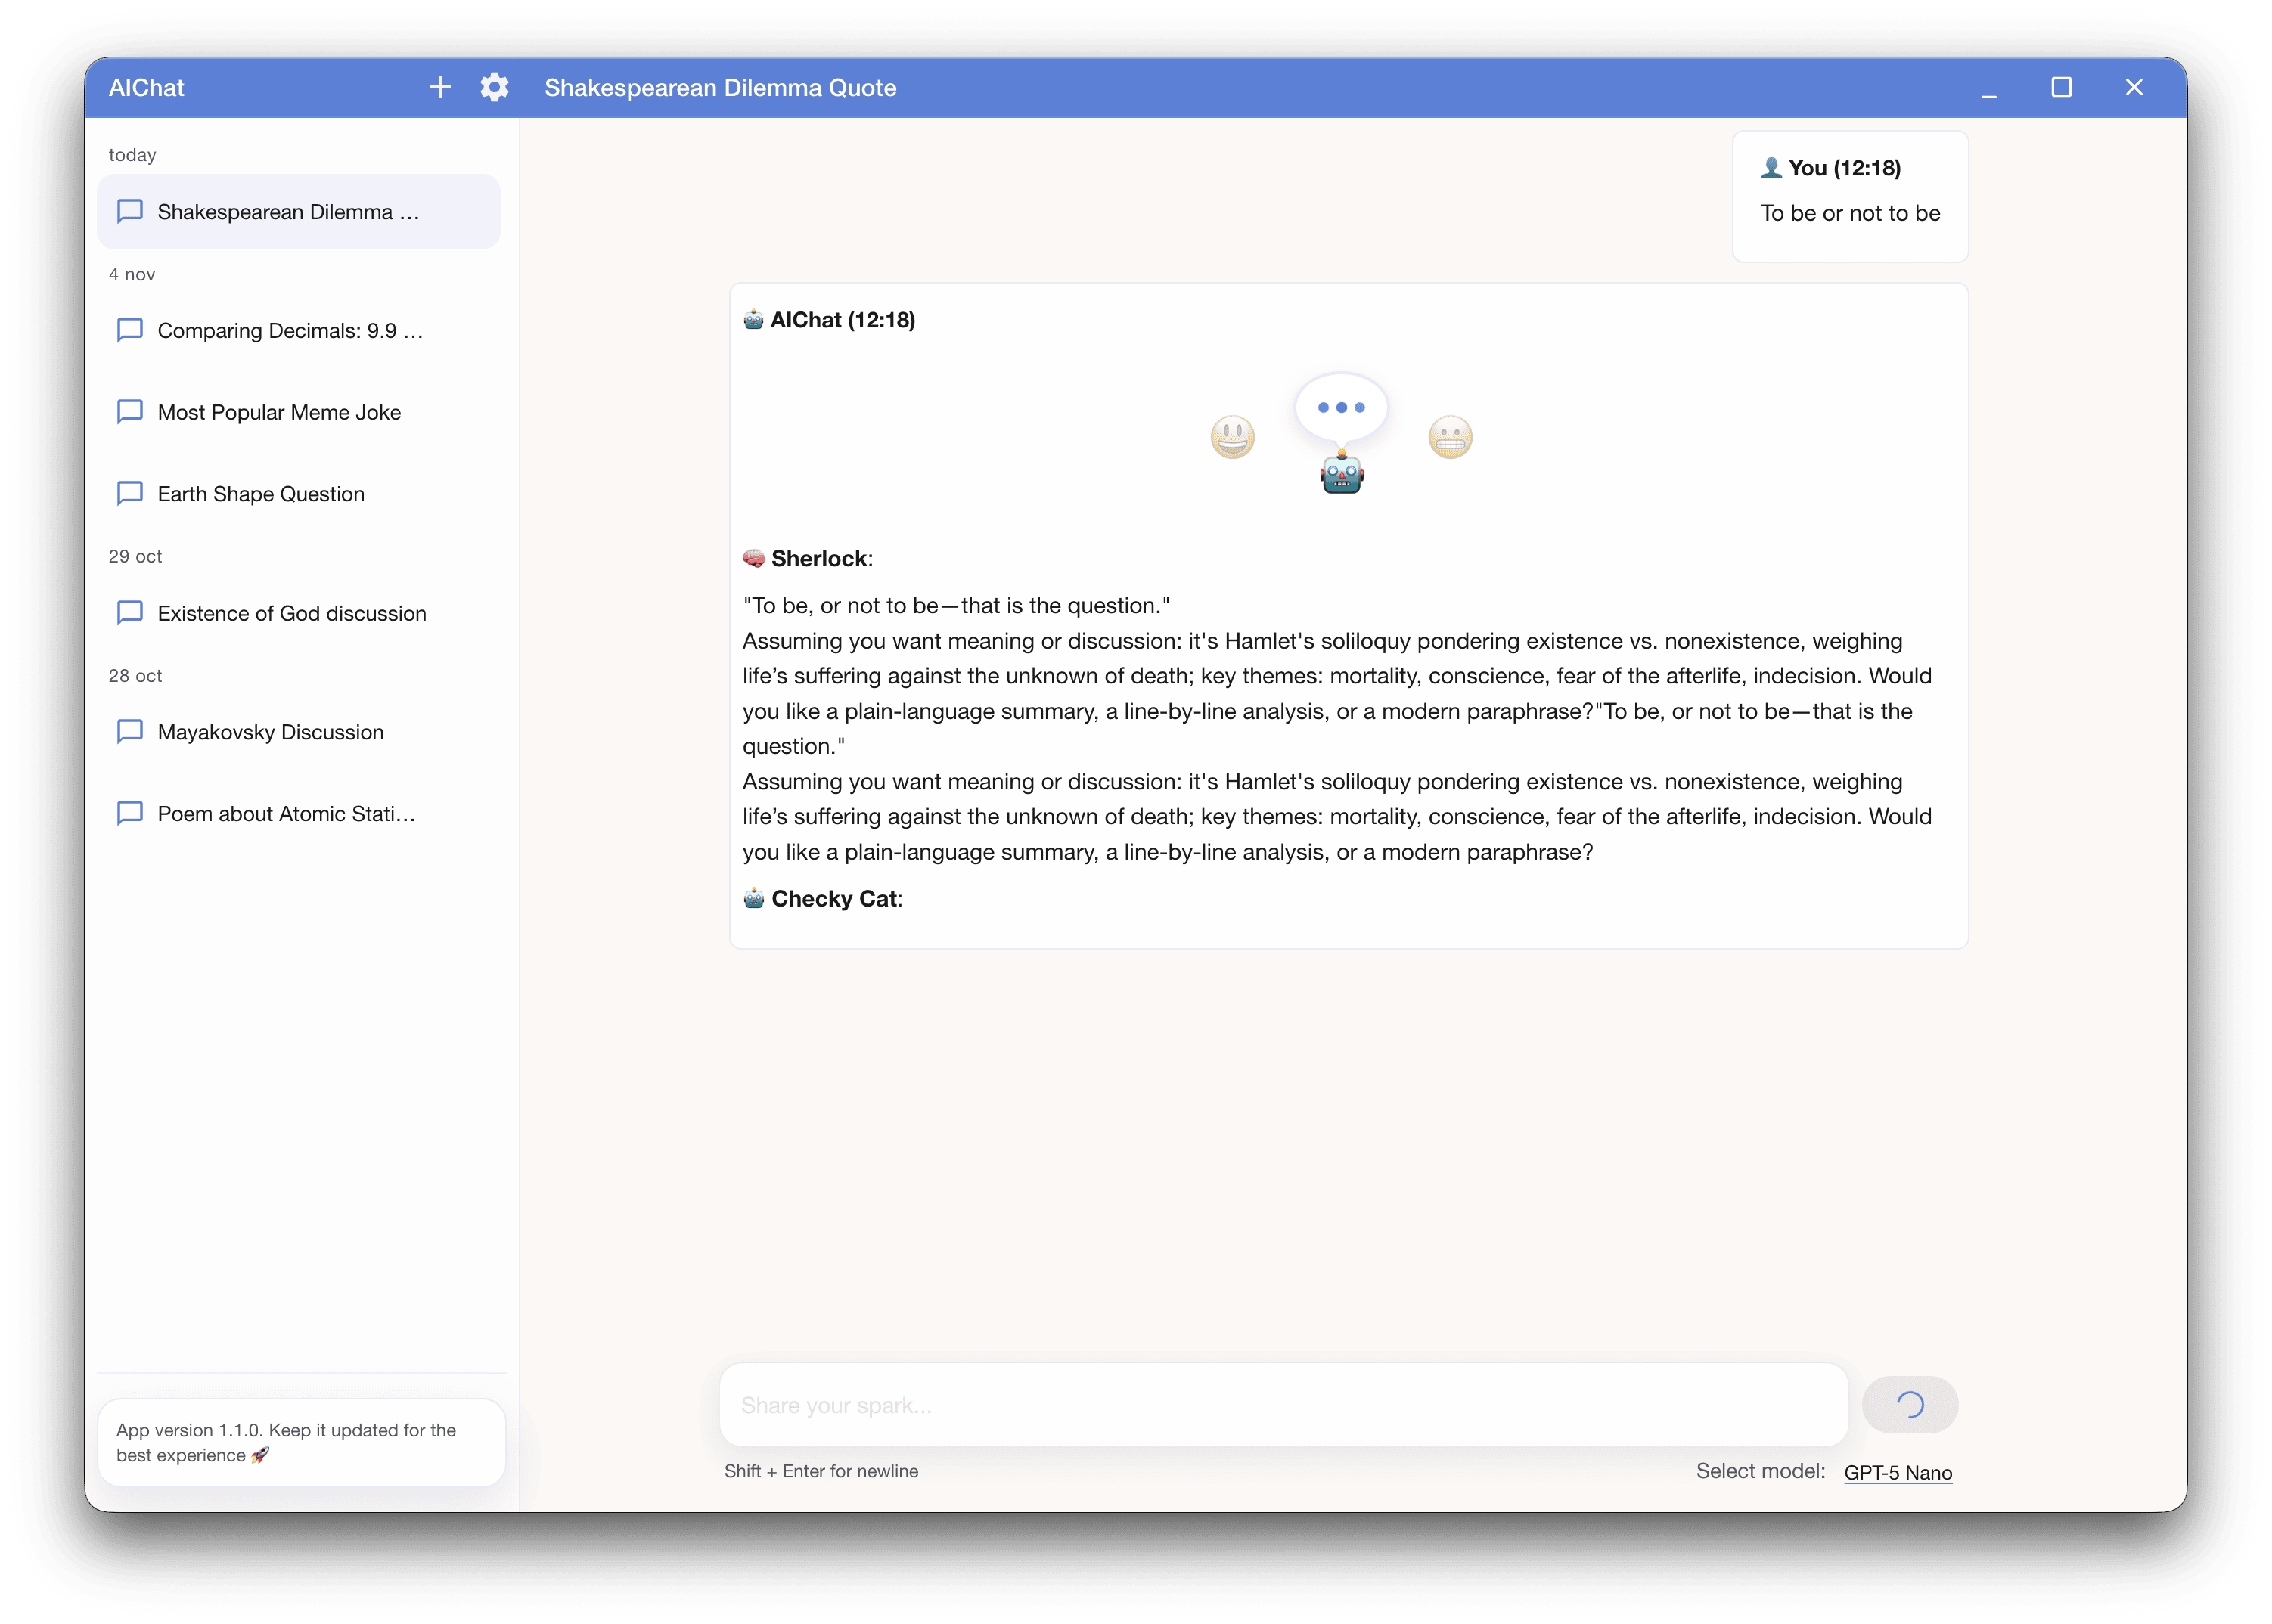Select Shakespearean Dilemma chat in sidebar
Image resolution: width=2272 pixels, height=1624 pixels.
[x=288, y=212]
